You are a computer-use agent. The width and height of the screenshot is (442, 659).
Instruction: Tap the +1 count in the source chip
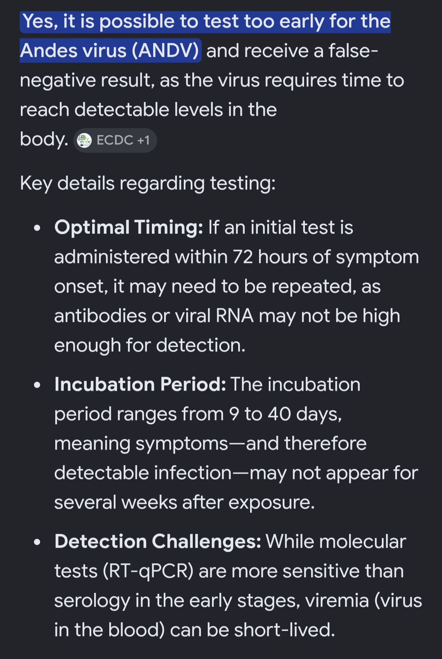point(144,140)
